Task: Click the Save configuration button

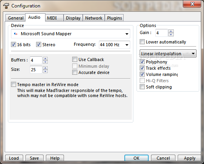Action: (x=35, y=158)
